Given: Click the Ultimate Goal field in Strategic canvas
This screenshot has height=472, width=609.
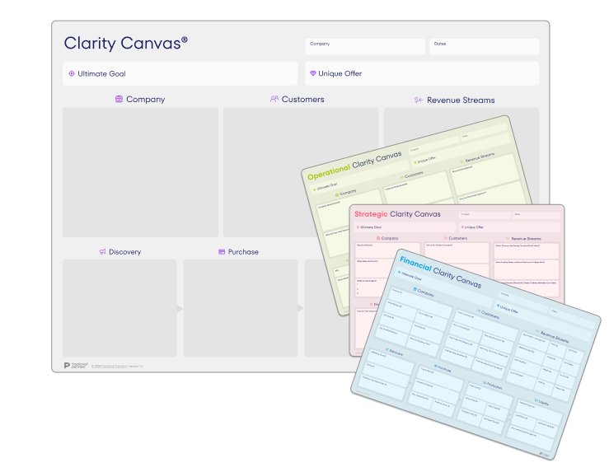Looking at the screenshot, I should click(405, 227).
